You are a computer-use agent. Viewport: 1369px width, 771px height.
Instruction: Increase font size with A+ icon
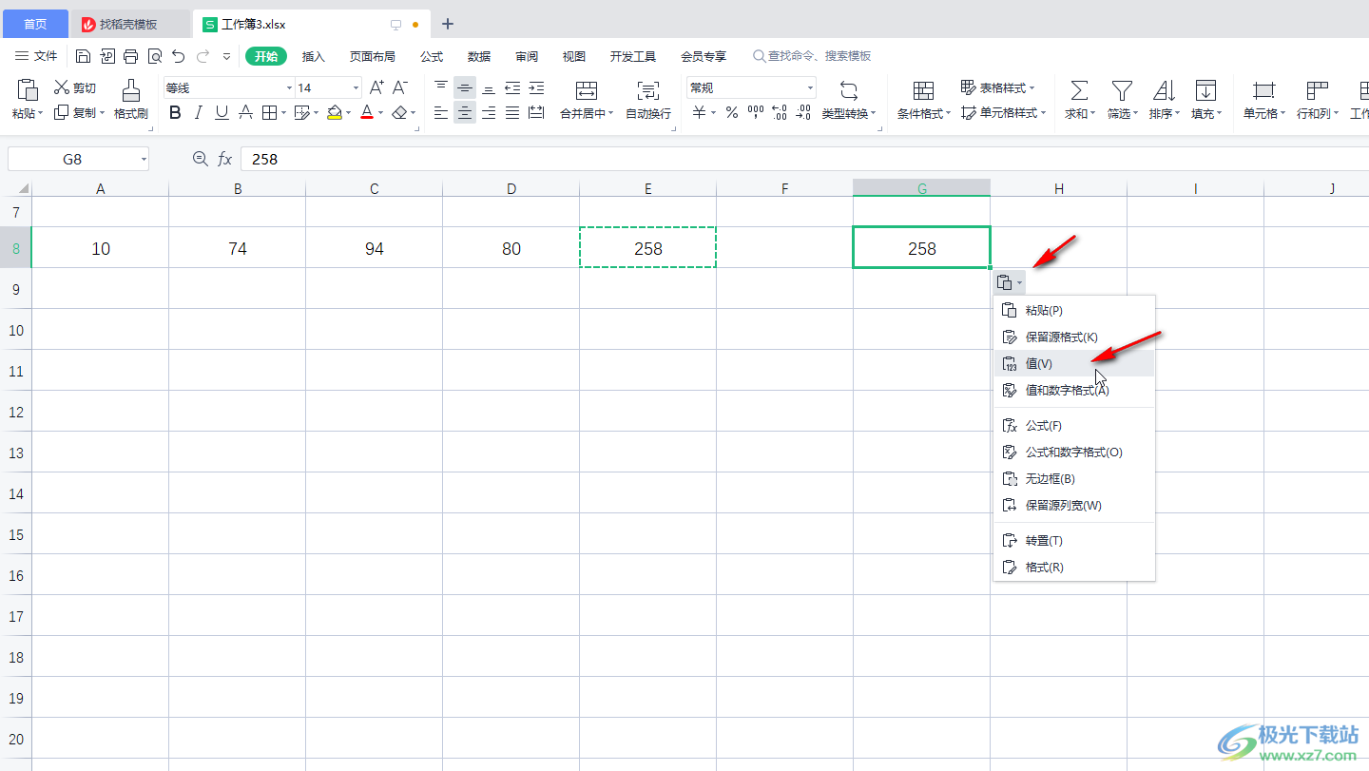[x=376, y=87]
